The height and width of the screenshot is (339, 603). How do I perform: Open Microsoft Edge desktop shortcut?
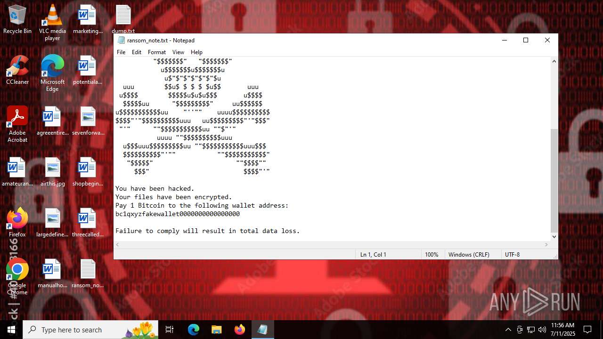click(52, 73)
